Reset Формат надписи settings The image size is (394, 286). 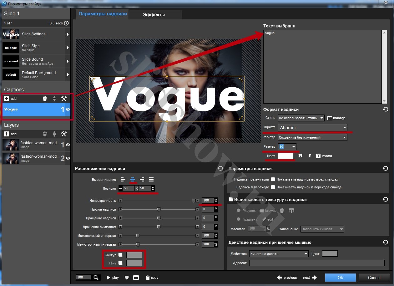385,110
